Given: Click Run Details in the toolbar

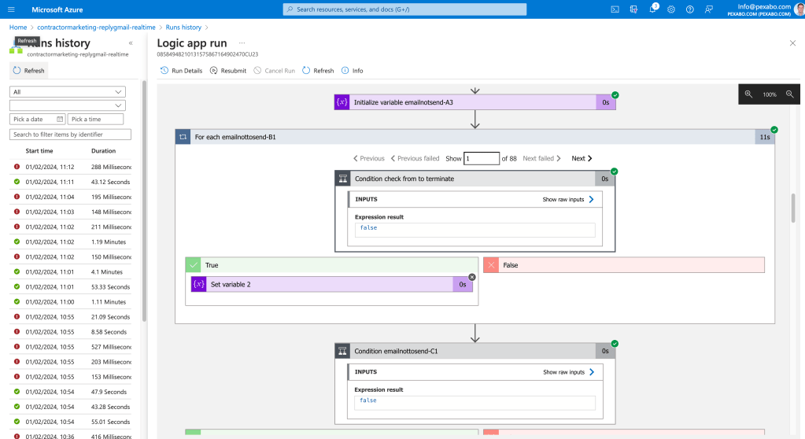Looking at the screenshot, I should coord(181,70).
